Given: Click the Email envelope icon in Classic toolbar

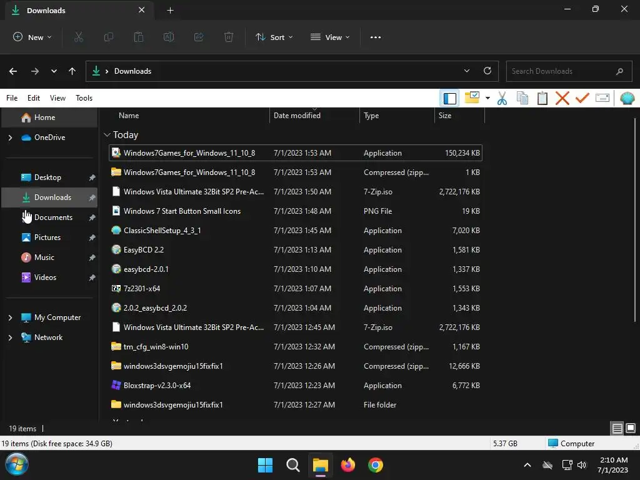Looking at the screenshot, I should (x=602, y=98).
